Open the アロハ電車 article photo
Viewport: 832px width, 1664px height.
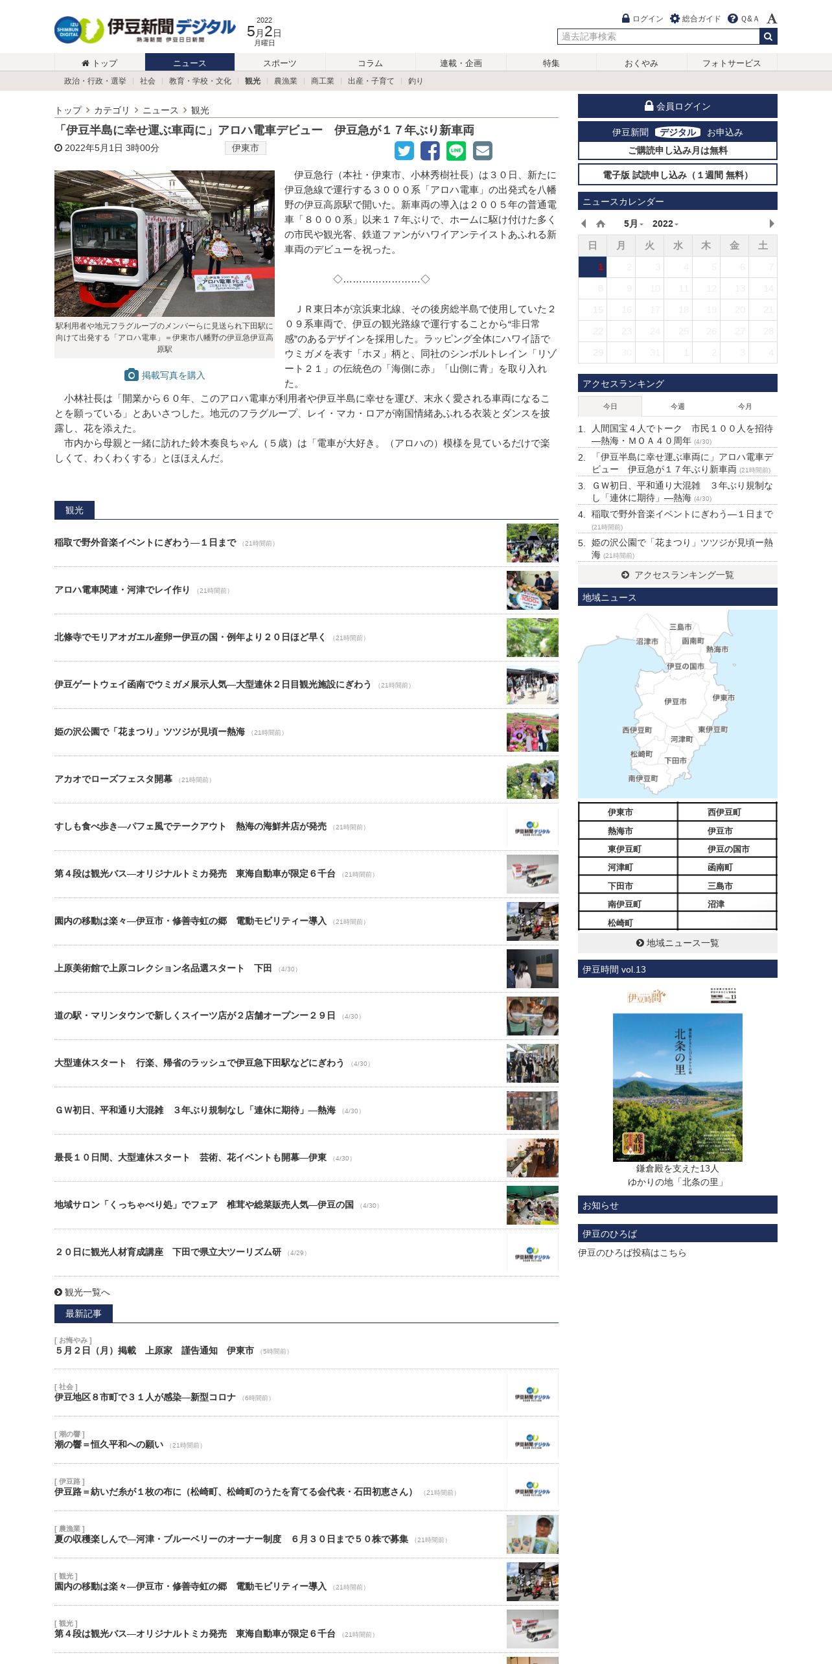165,244
